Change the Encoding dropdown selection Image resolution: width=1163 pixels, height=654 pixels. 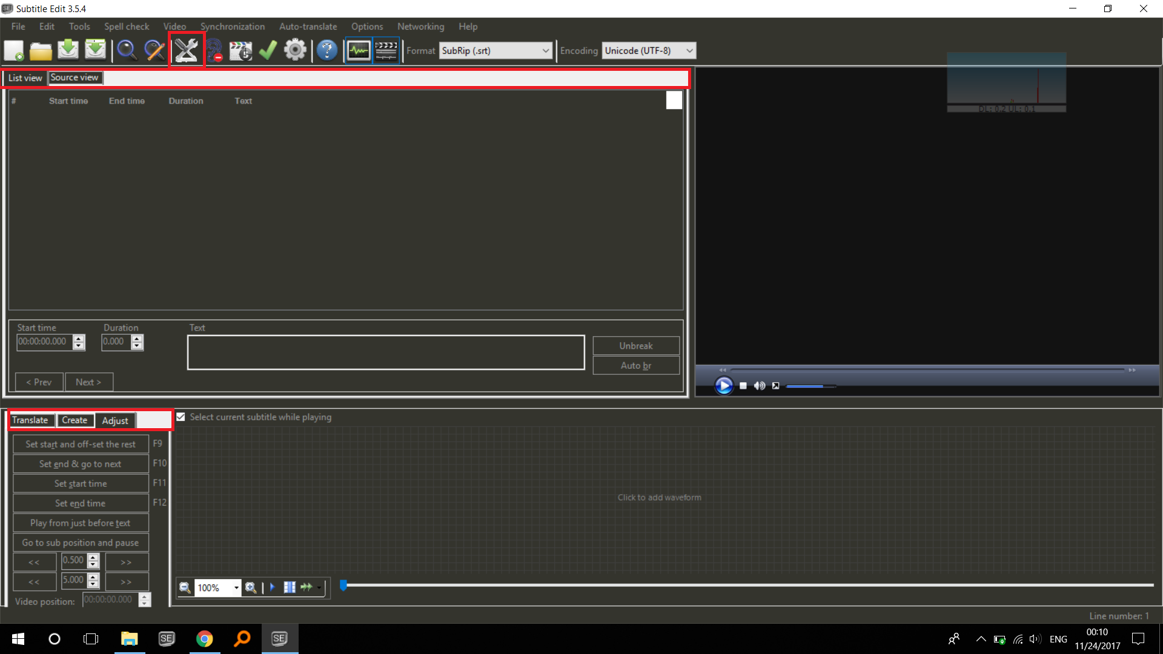pyautogui.click(x=689, y=50)
